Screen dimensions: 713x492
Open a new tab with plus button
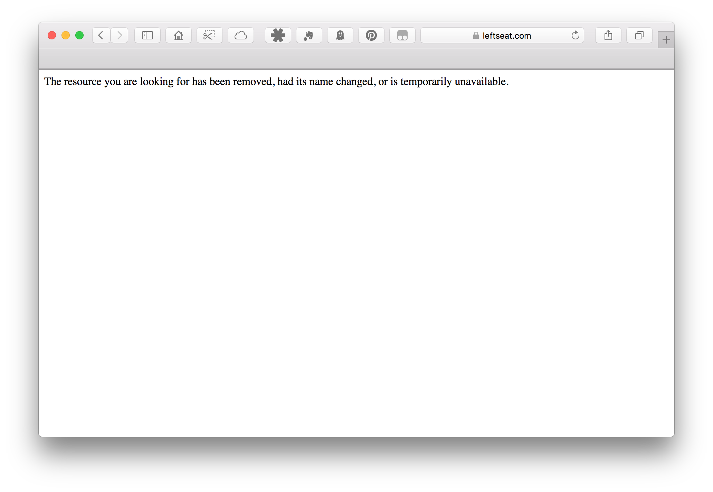[666, 40]
